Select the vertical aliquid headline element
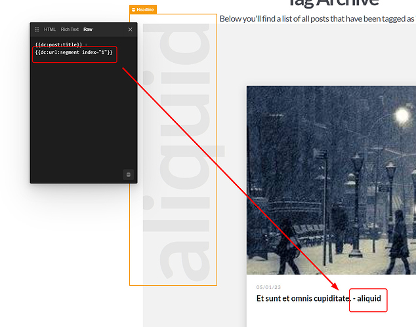The image size is (416, 327). click(x=173, y=151)
